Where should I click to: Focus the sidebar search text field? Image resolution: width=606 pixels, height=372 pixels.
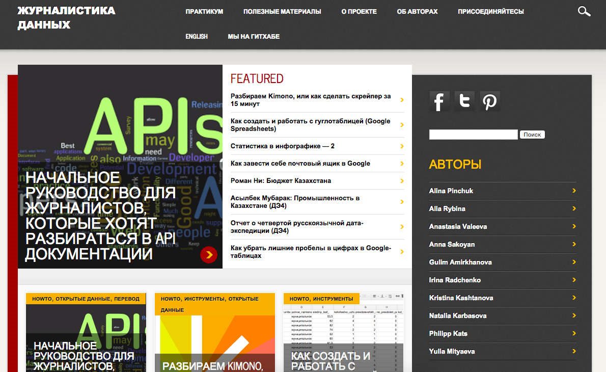(473, 135)
